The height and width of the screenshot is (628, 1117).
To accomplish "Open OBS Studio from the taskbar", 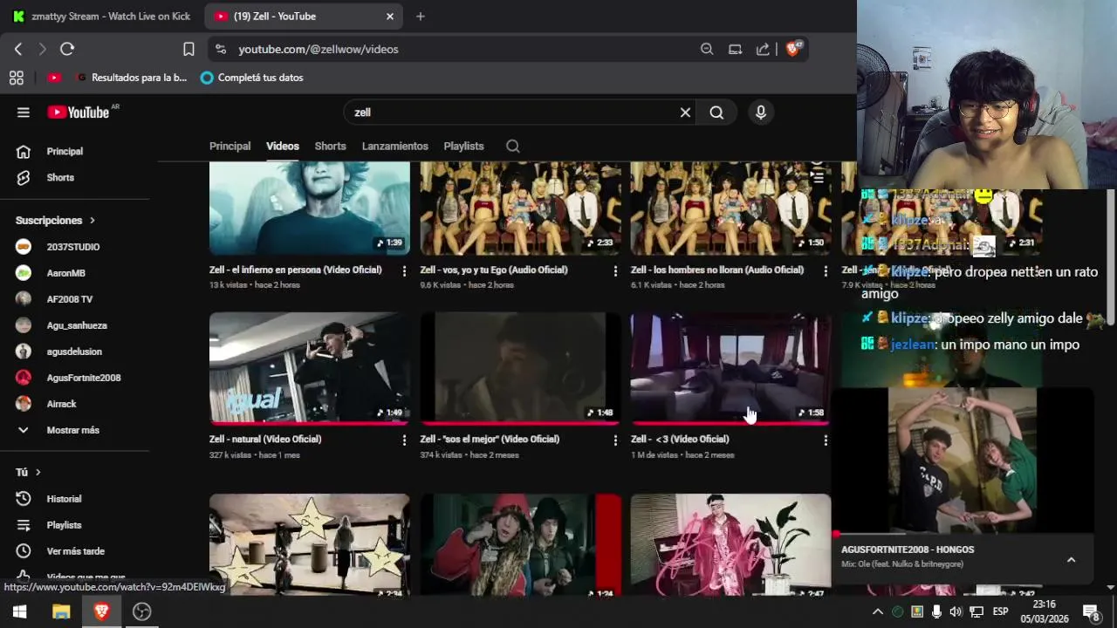I will [x=141, y=611].
